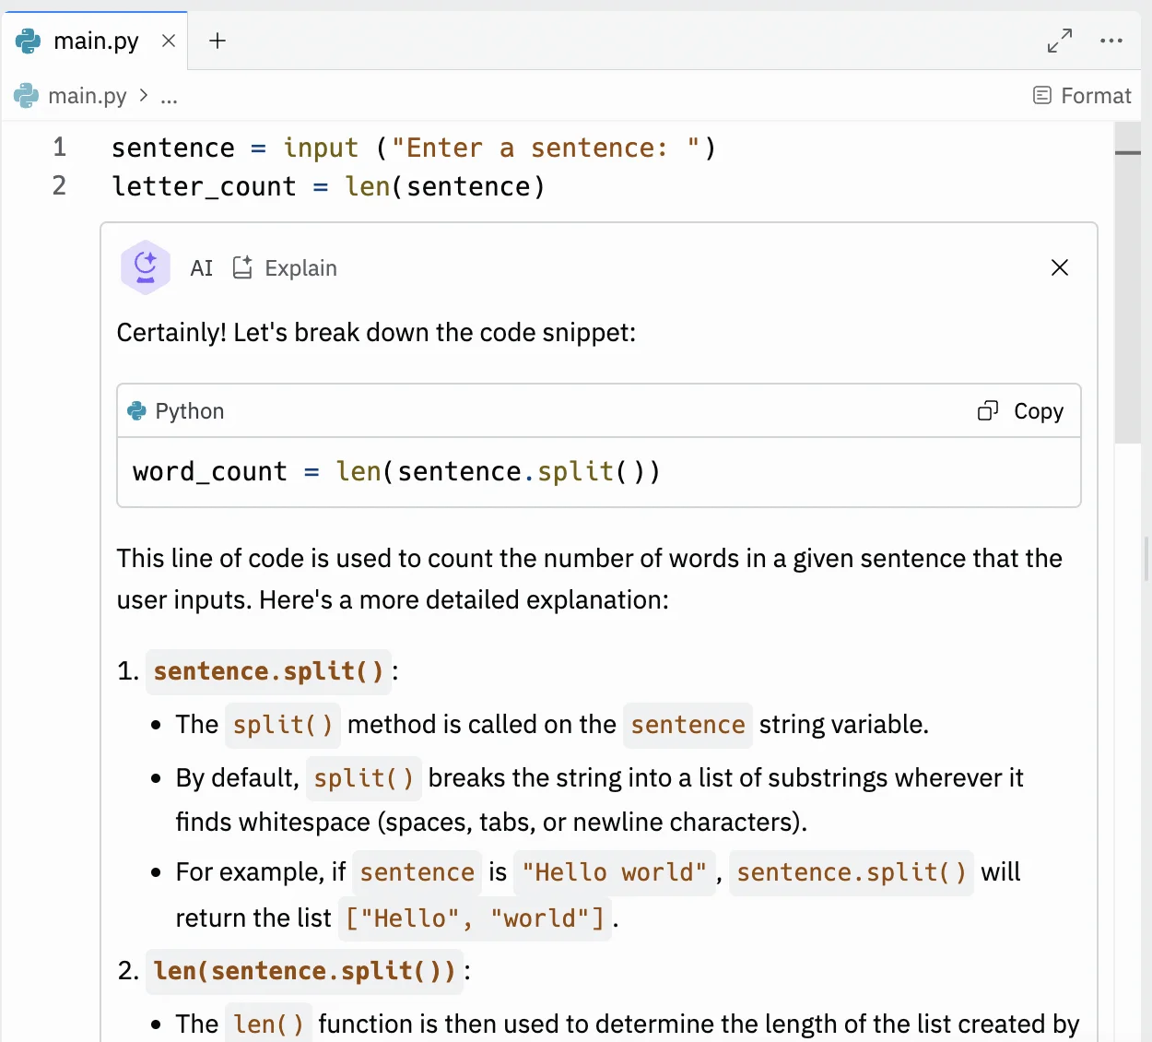
Task: Open the three-dot more options menu
Action: 1111,41
